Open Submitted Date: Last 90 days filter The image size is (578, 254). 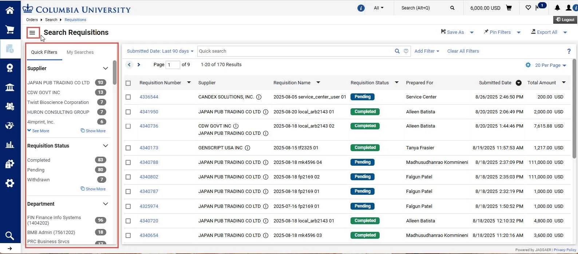pos(160,51)
